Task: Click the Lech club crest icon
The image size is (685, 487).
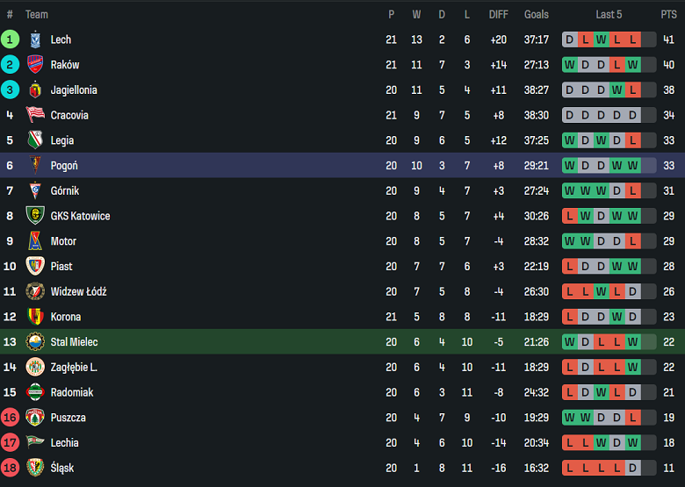Action: 35,39
